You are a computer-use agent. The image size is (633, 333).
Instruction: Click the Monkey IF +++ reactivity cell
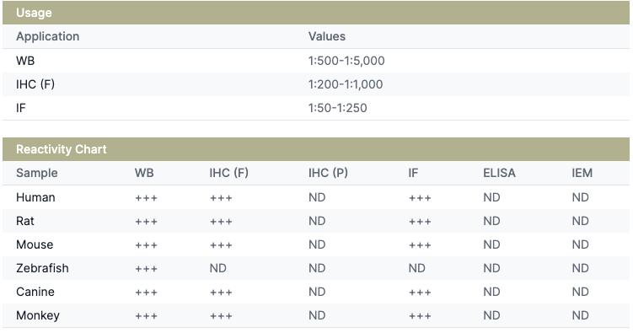point(420,315)
